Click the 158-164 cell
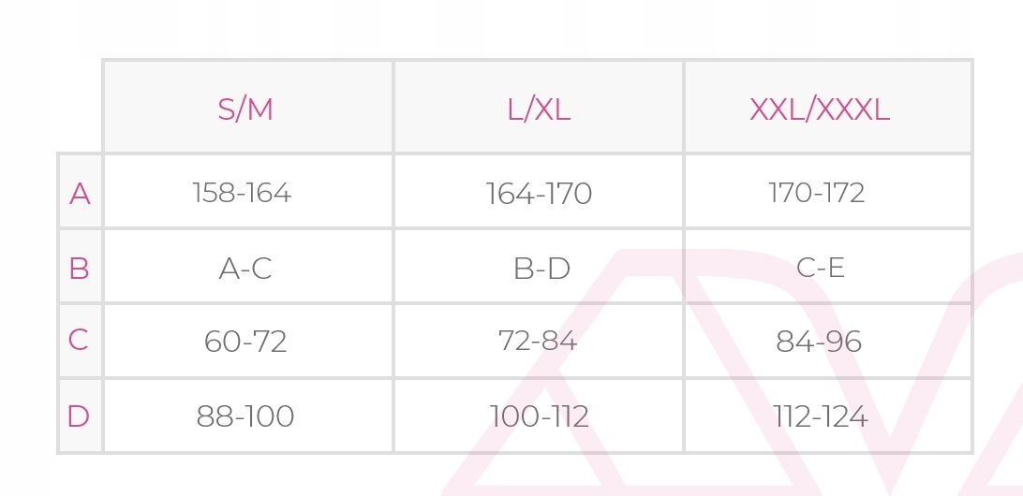 pos(242,193)
